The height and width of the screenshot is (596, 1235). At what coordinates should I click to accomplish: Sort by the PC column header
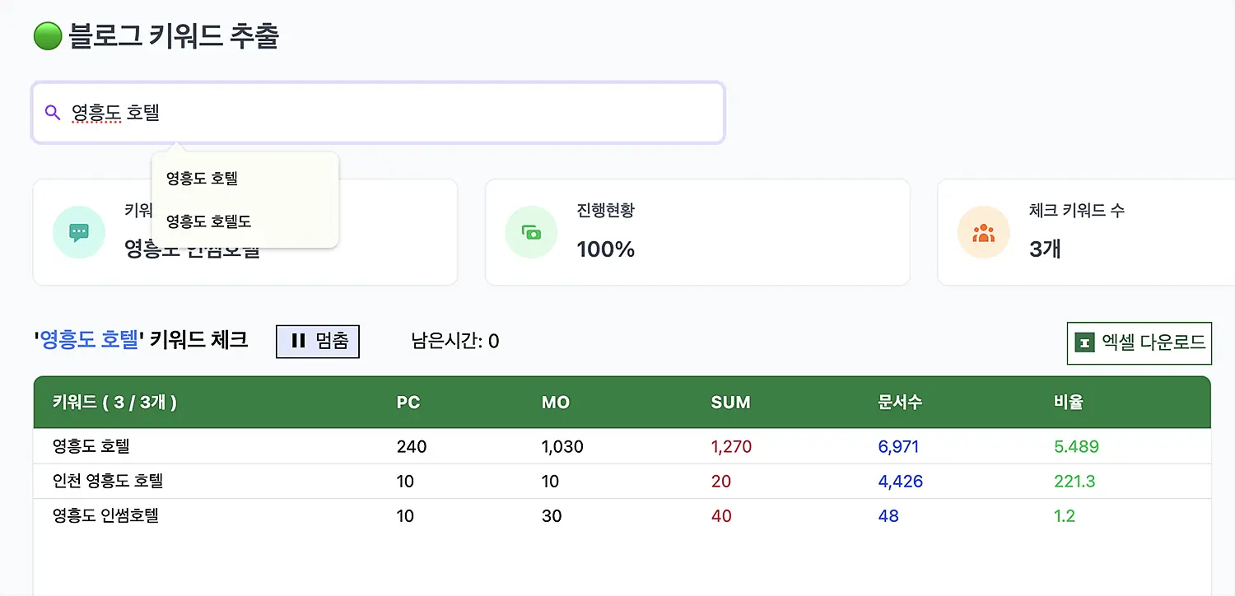pos(408,403)
